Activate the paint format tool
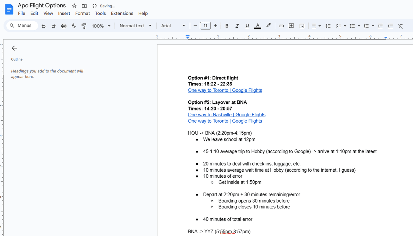The image size is (413, 236). [84, 26]
